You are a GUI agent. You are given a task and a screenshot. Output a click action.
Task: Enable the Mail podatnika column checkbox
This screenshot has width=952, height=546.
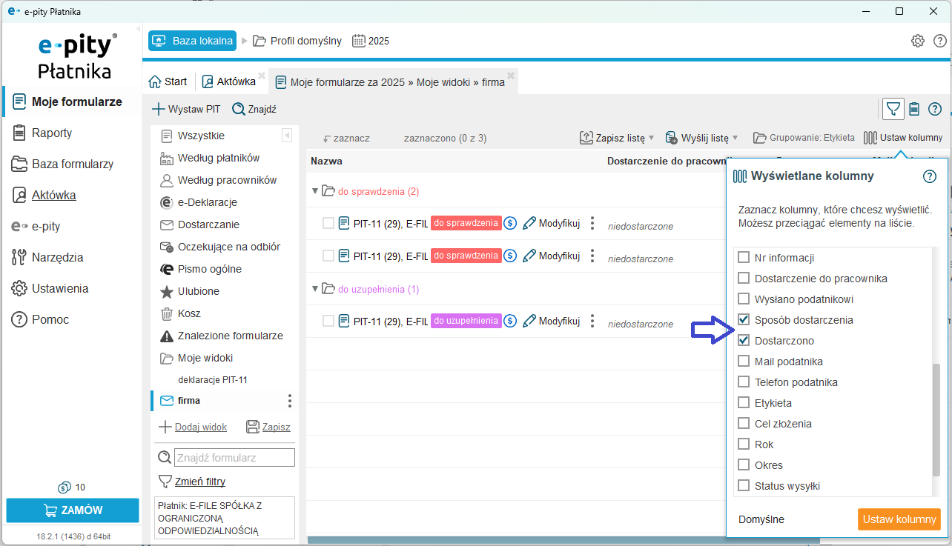744,362
